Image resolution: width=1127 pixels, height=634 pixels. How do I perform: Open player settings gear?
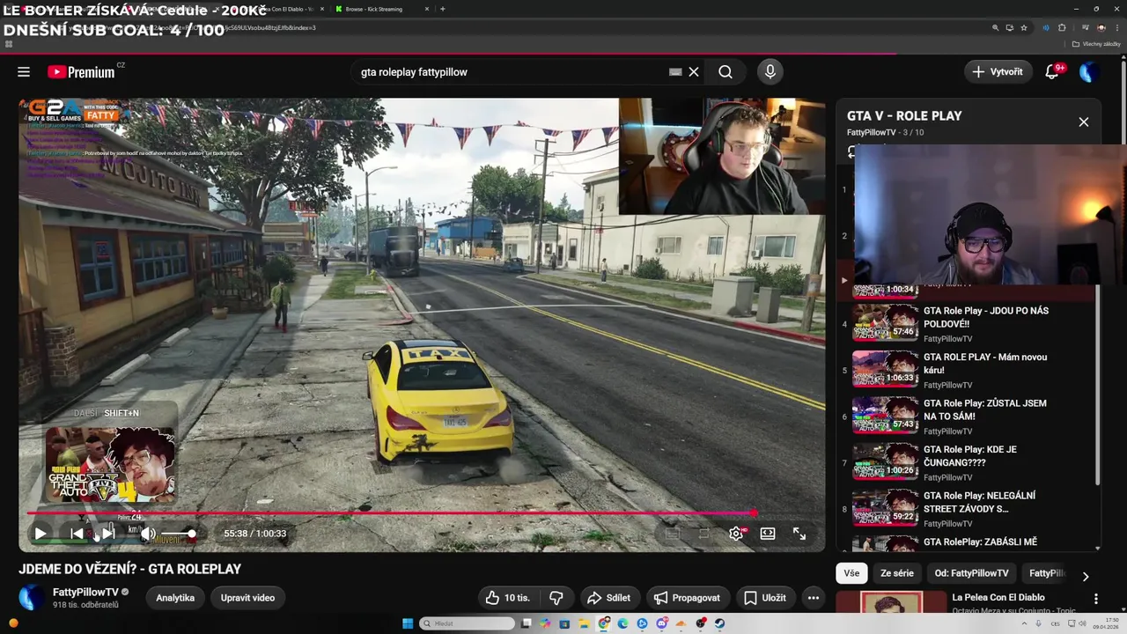point(736,534)
